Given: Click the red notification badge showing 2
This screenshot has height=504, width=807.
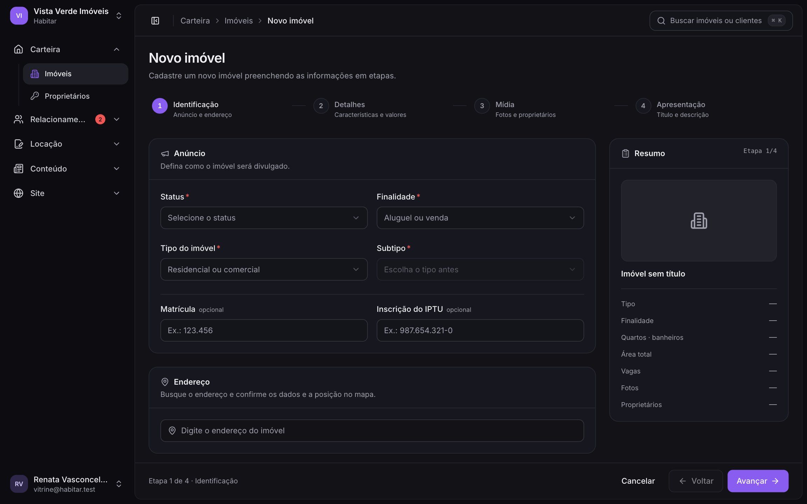Looking at the screenshot, I should [100, 119].
